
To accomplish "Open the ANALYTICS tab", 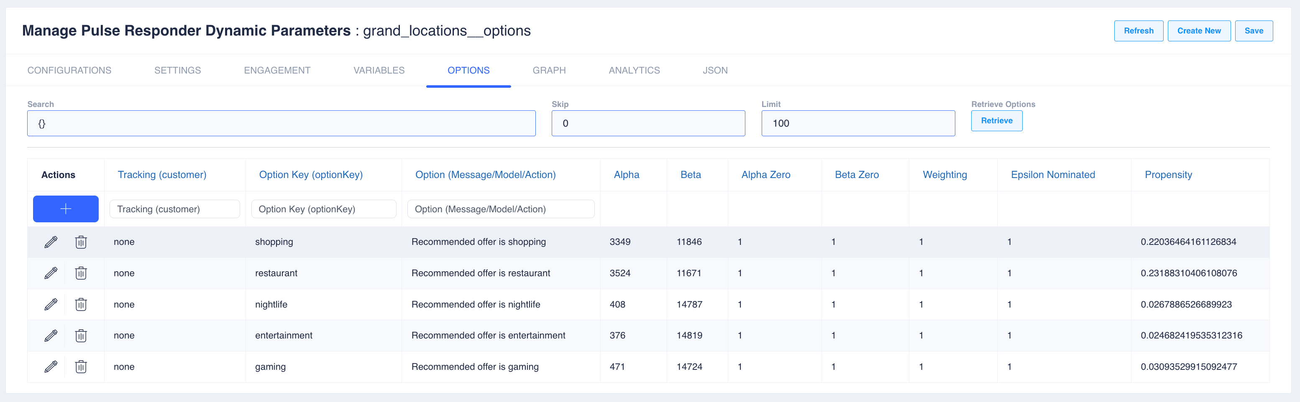I will point(634,71).
